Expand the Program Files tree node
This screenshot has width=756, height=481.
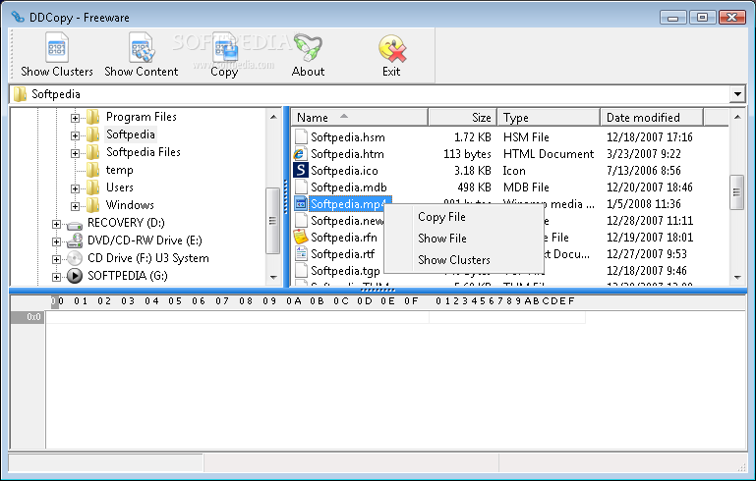tap(75, 118)
